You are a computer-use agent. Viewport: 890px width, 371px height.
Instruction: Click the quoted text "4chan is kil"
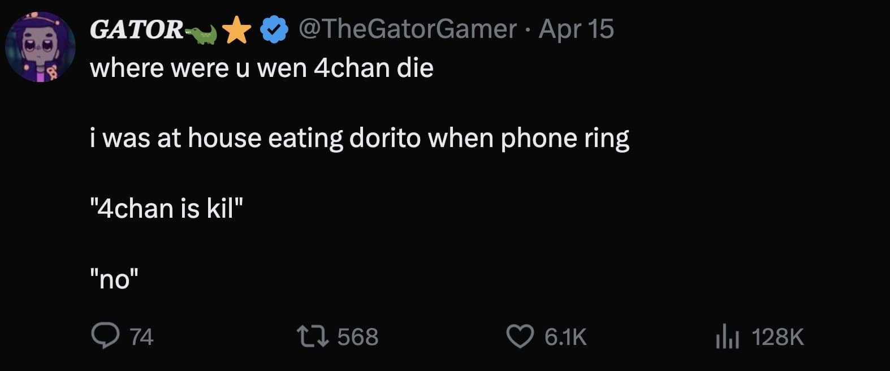tap(166, 209)
